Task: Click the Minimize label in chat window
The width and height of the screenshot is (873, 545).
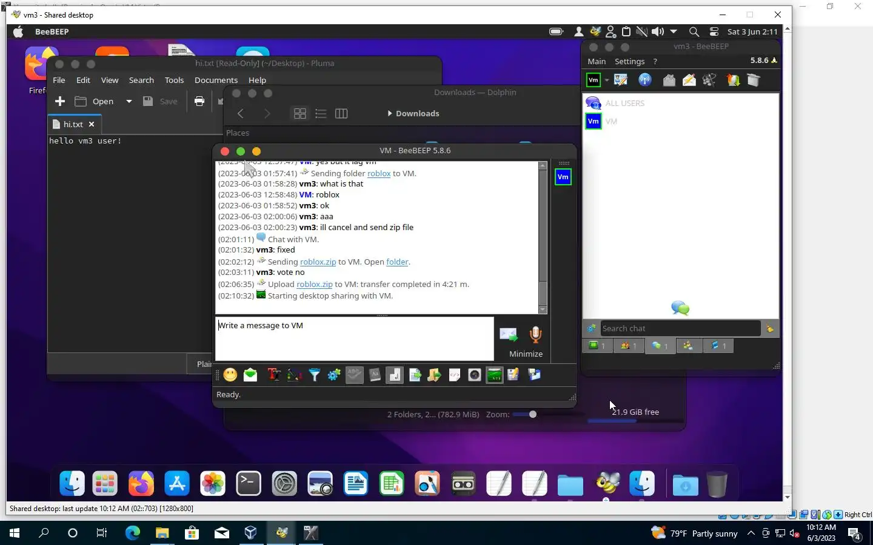Action: click(x=526, y=354)
